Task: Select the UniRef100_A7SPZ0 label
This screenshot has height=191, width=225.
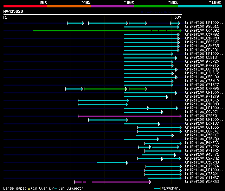Action: pos(202,62)
